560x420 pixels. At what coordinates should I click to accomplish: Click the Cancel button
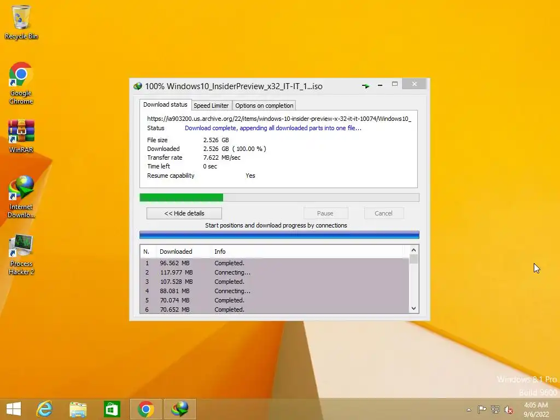coord(384,213)
